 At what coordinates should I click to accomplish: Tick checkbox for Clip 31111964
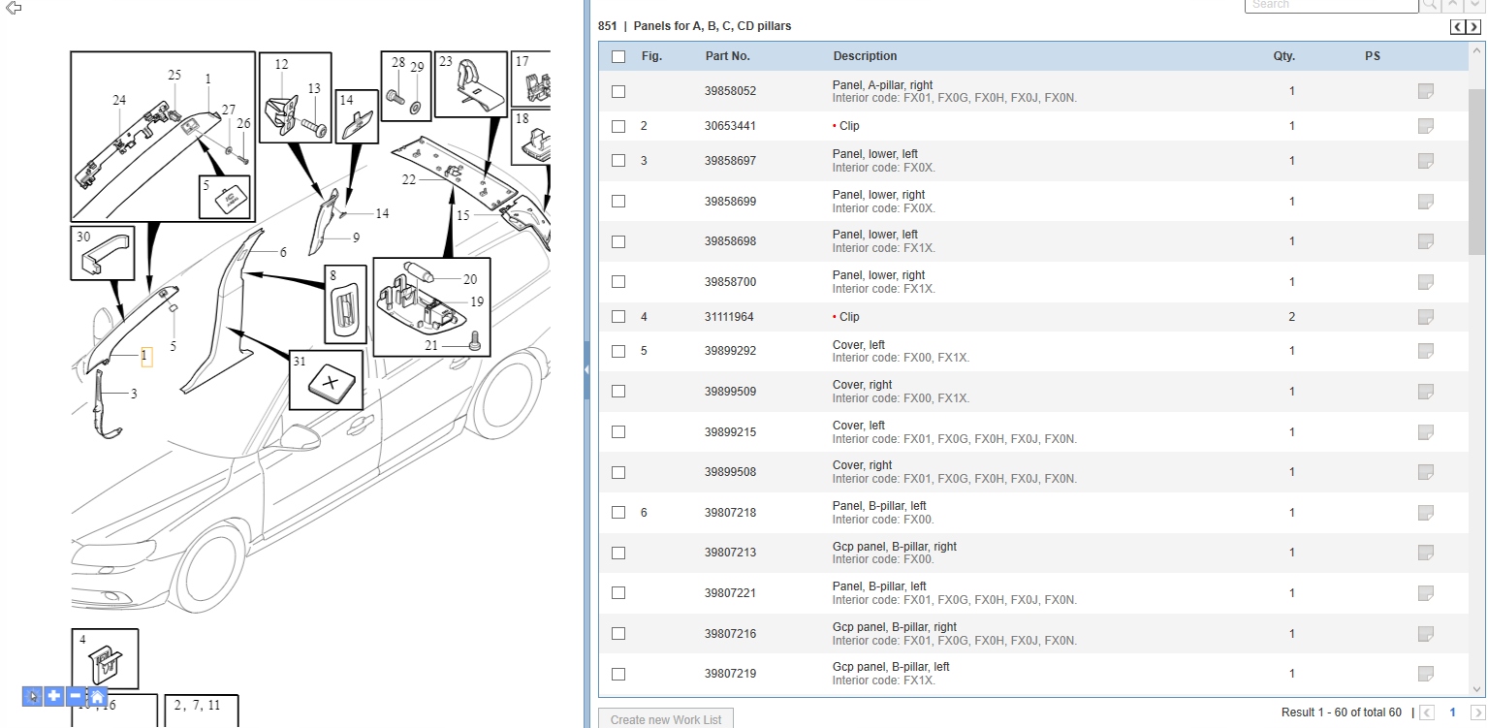coord(618,317)
